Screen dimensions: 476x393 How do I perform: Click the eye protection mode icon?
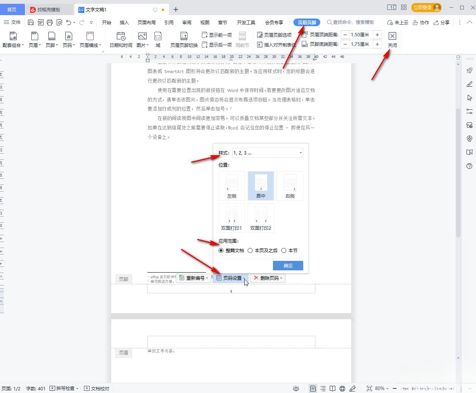296,388
